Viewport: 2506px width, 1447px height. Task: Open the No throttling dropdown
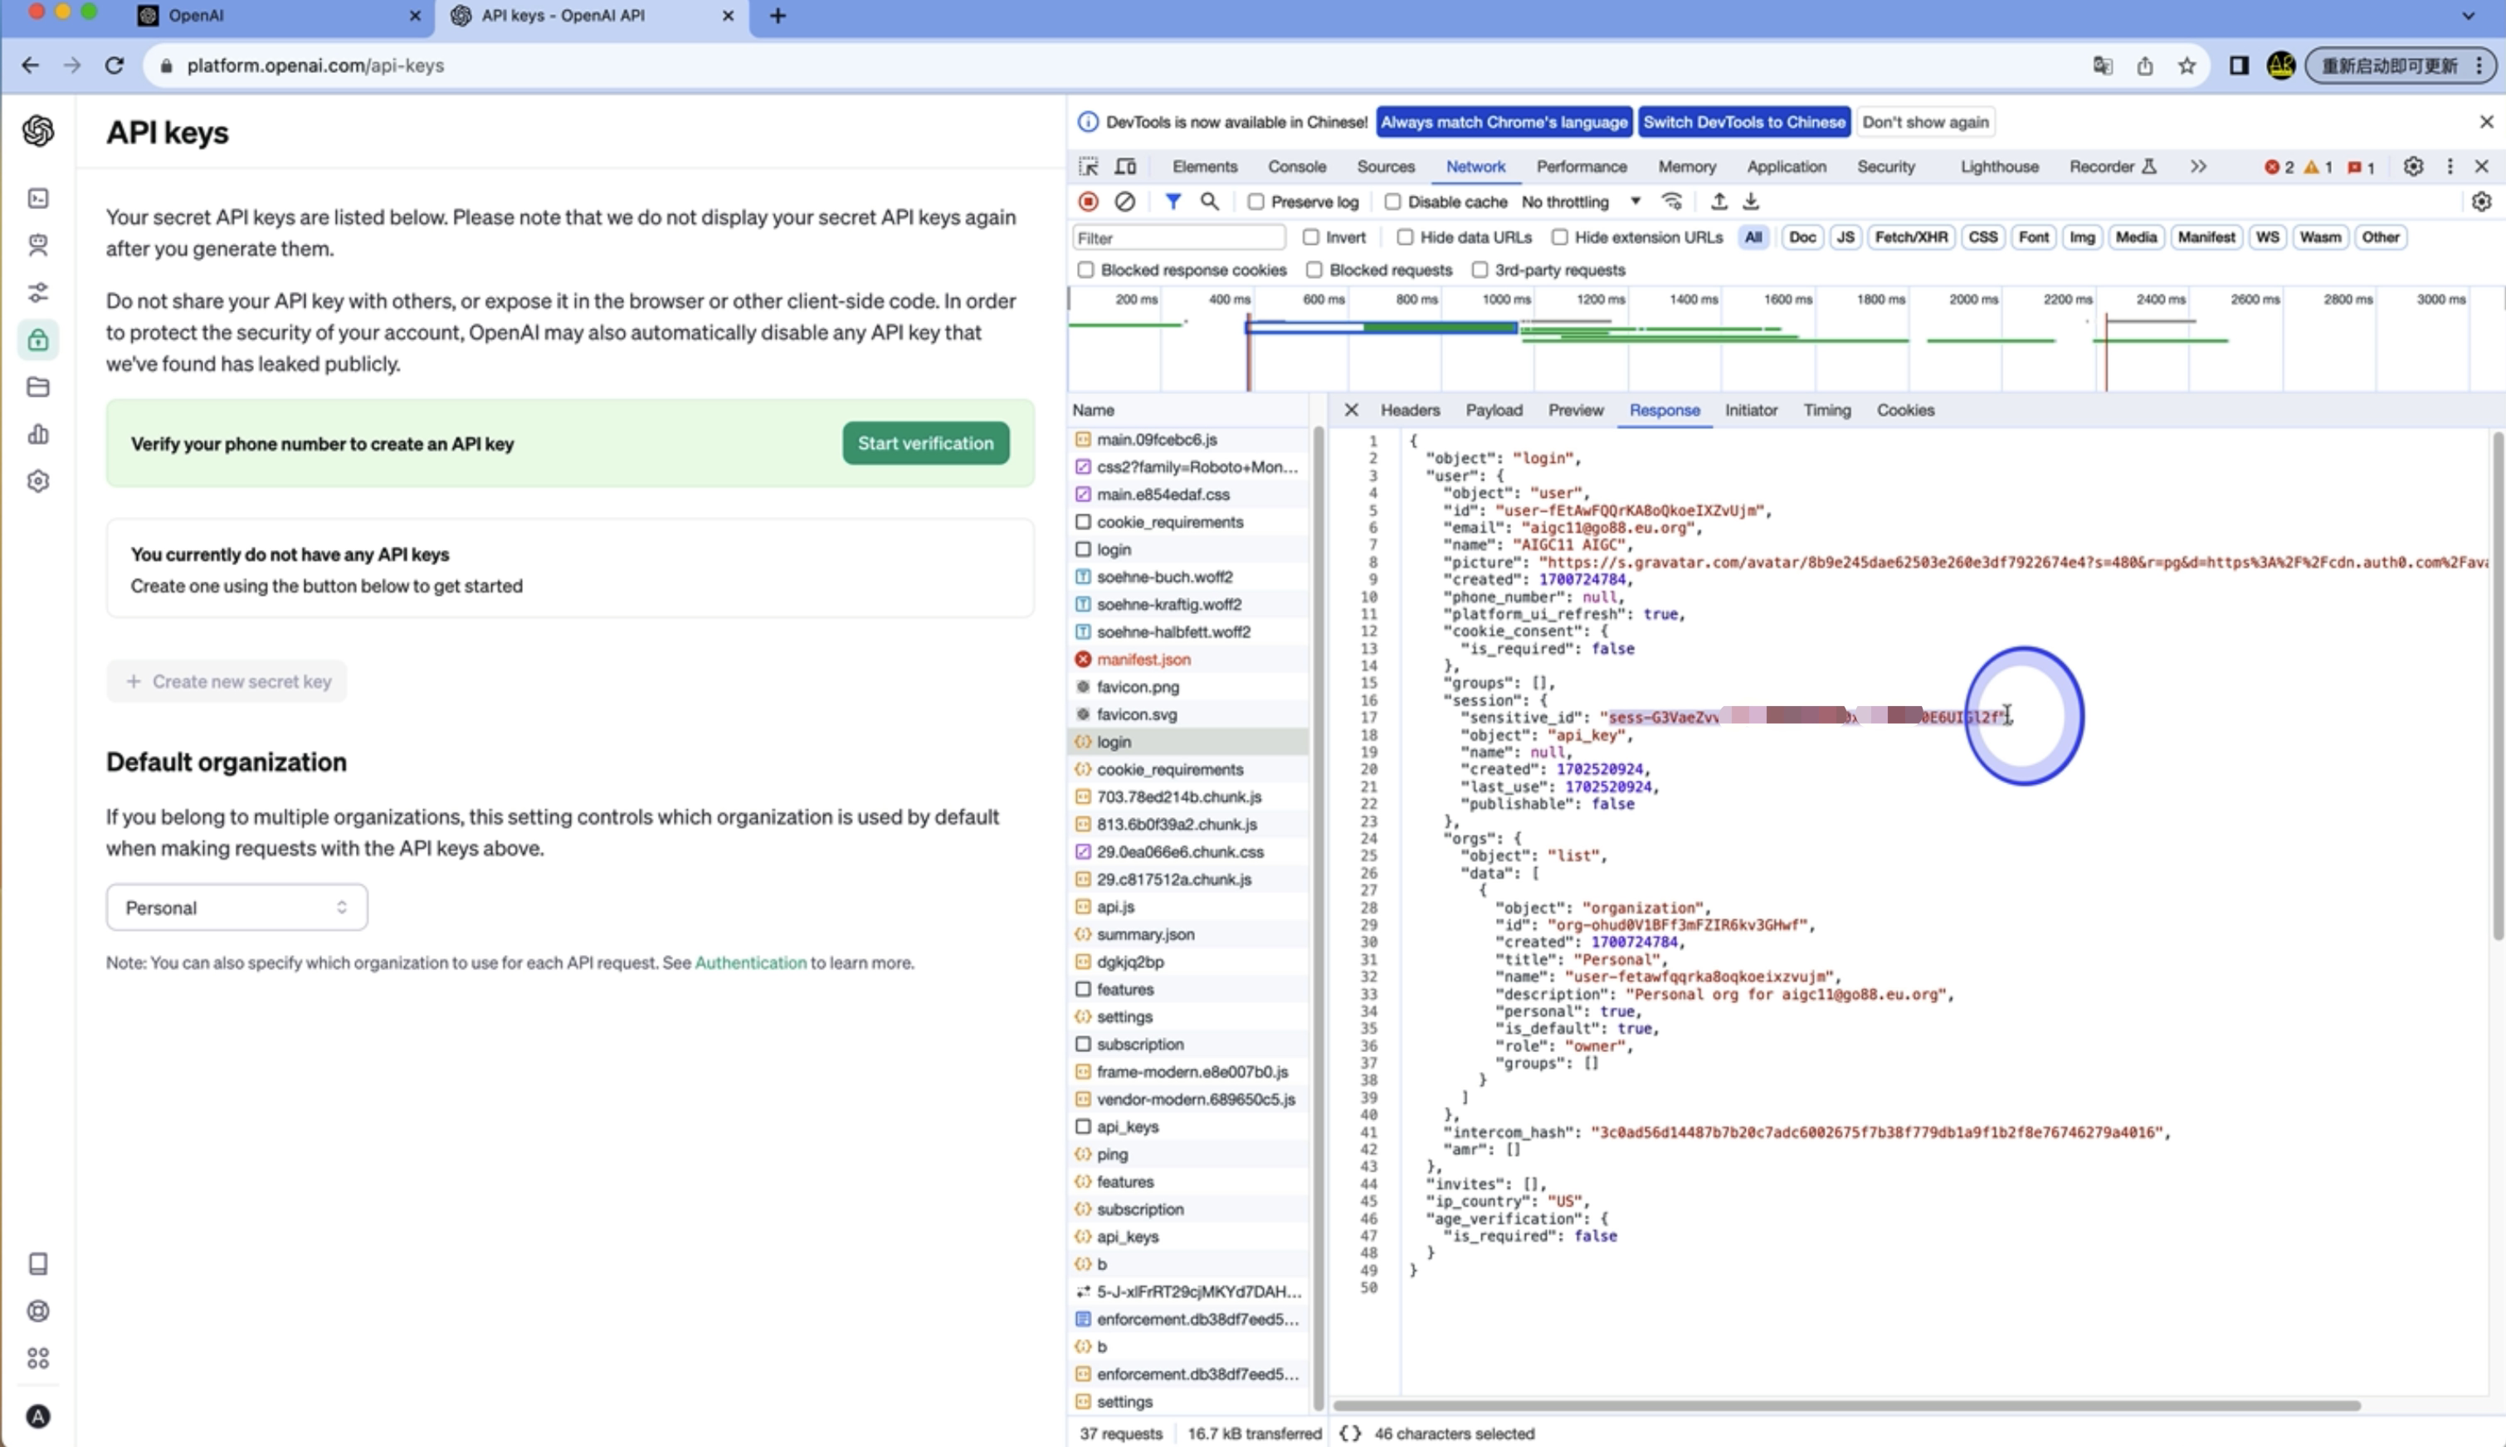tap(1581, 202)
